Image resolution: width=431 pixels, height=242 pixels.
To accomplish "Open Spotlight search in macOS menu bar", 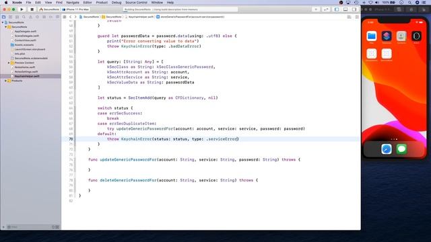I will 410,3.
